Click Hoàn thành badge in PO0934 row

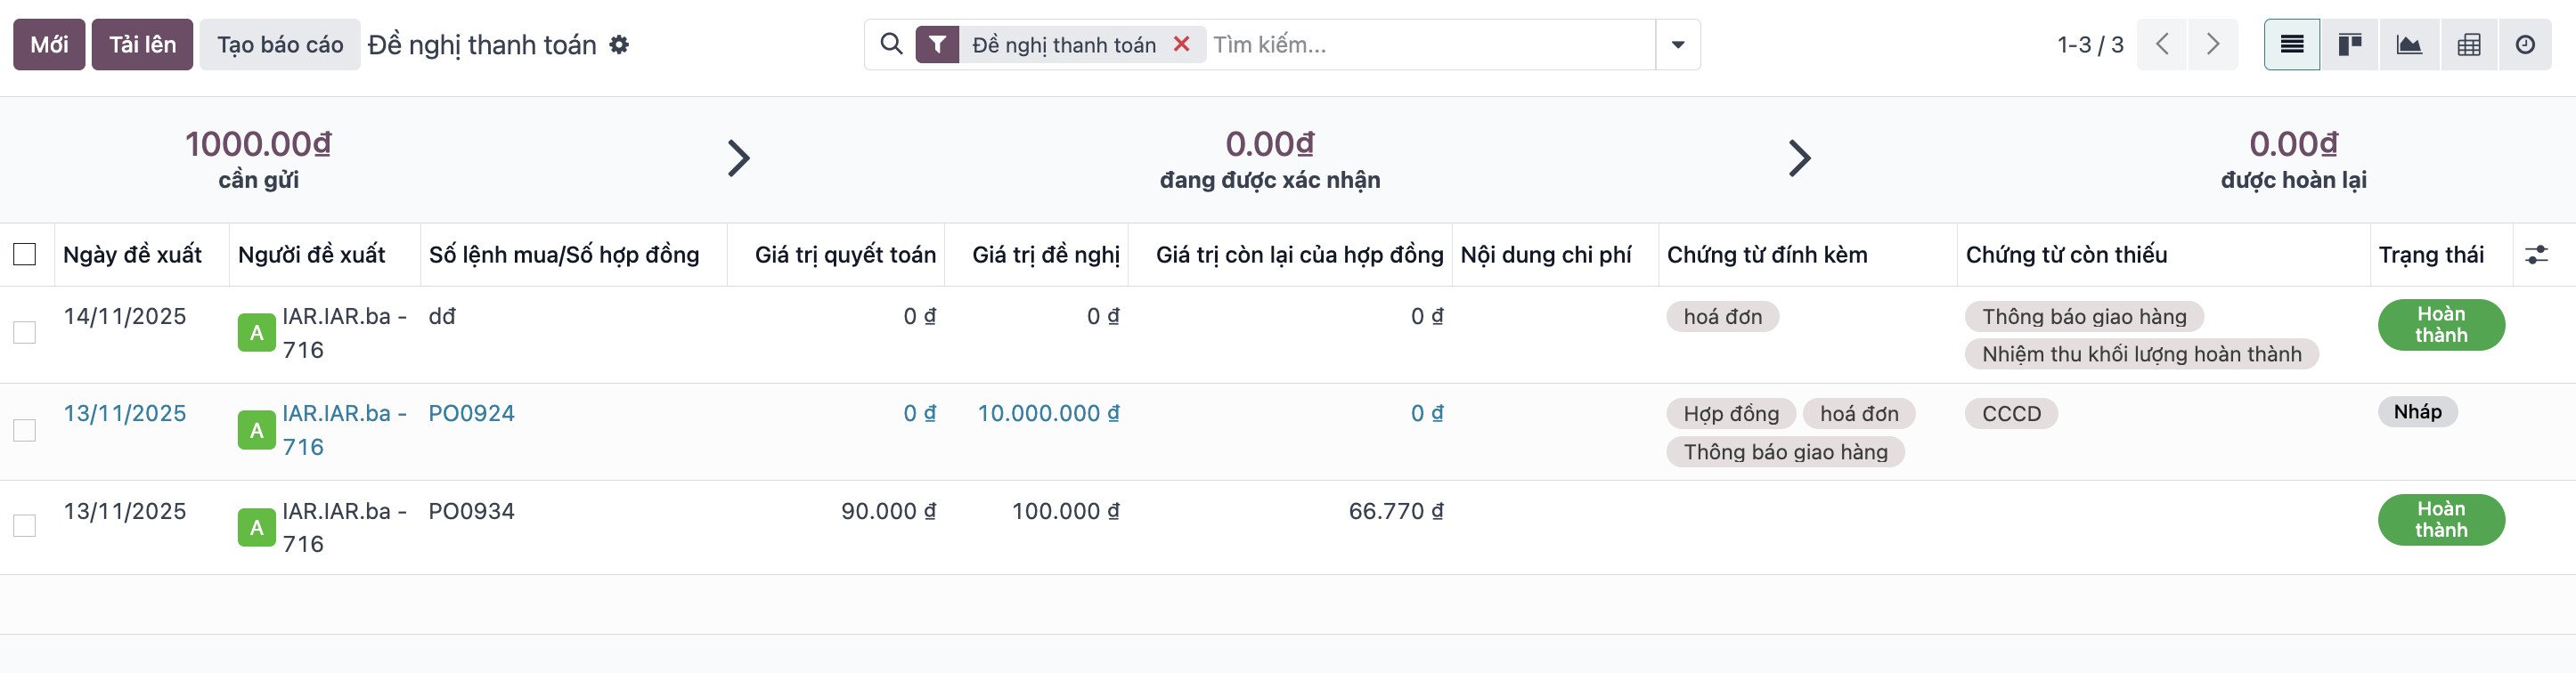click(x=2441, y=520)
